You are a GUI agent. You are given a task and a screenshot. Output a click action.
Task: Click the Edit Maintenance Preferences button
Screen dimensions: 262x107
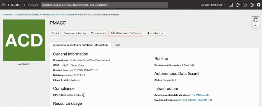[x=127, y=33]
